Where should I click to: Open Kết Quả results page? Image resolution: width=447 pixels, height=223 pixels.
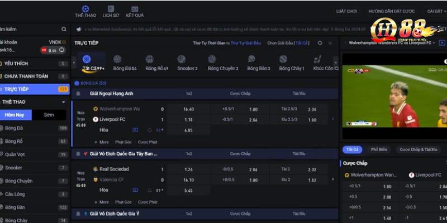click(135, 12)
